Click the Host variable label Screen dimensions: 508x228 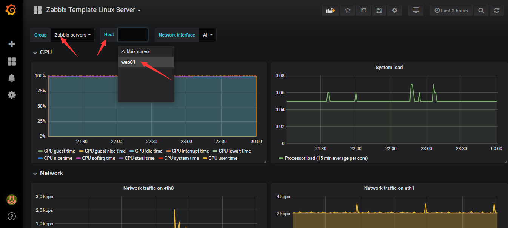109,35
